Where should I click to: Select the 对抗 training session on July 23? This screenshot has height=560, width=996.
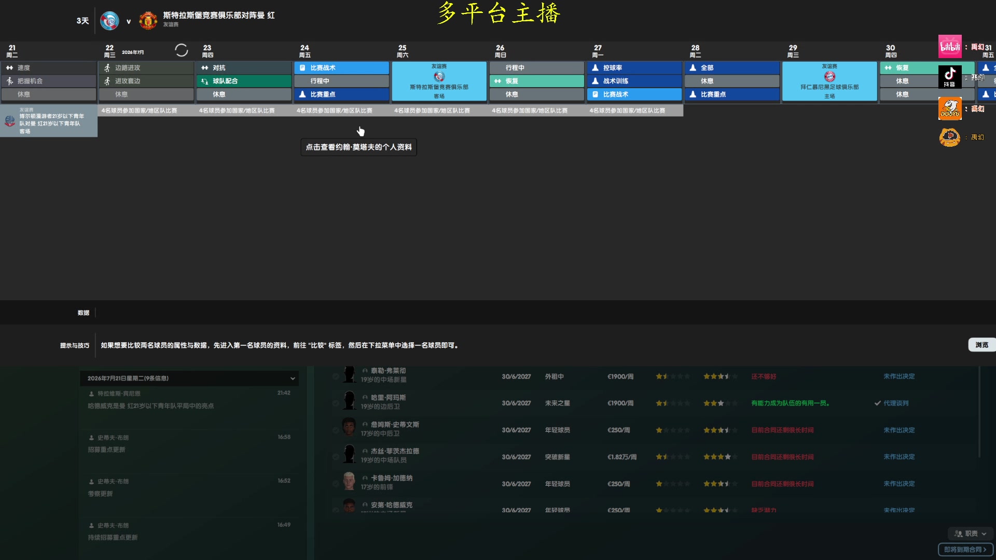click(x=244, y=67)
